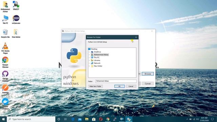Launch the Eclipse desktop shortcut

pos(16,20)
